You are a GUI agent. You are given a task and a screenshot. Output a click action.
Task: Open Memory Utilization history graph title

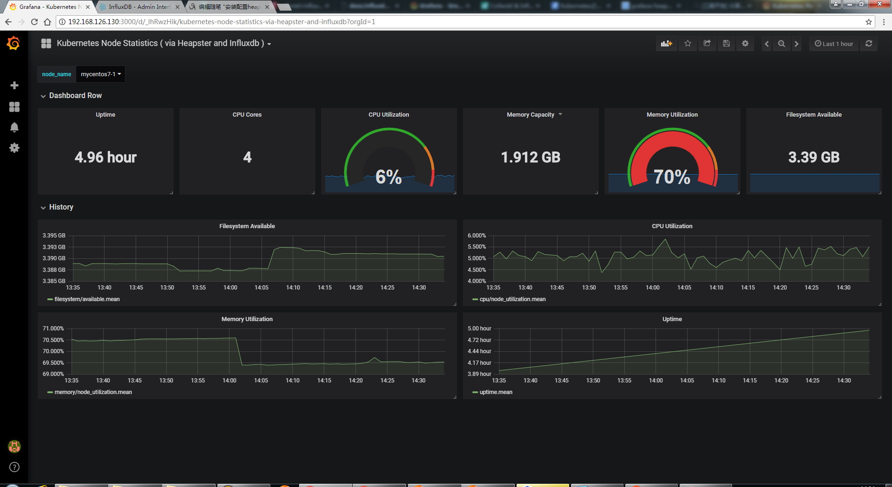click(x=247, y=319)
